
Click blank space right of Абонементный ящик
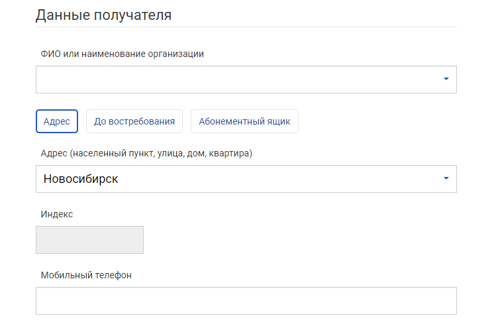pyautogui.click(x=377, y=121)
